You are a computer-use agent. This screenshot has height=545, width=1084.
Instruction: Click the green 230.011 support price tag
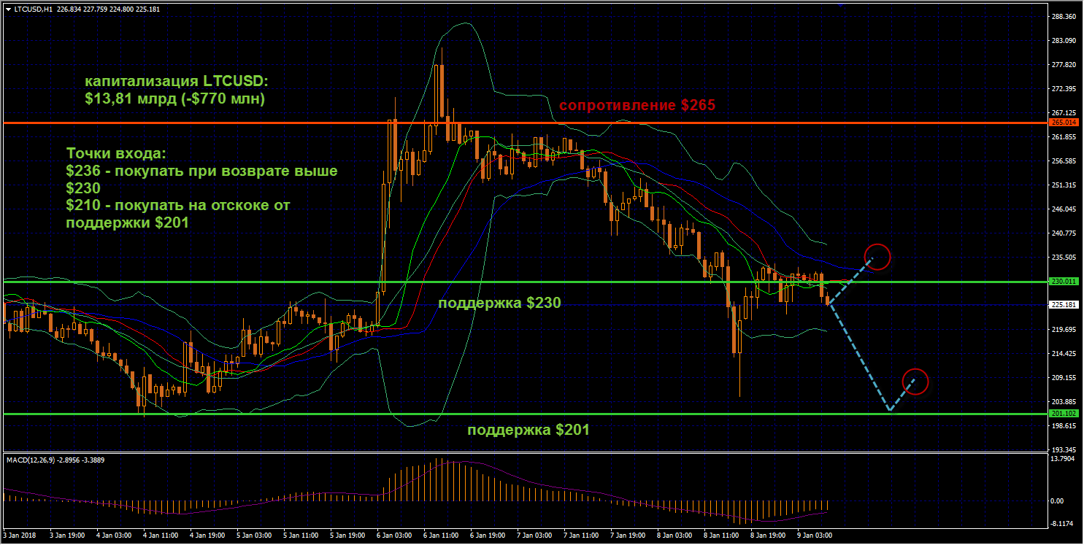1064,282
